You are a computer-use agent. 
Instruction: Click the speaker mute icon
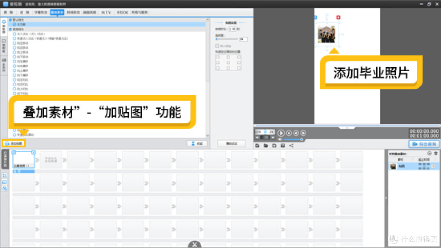[280, 139]
